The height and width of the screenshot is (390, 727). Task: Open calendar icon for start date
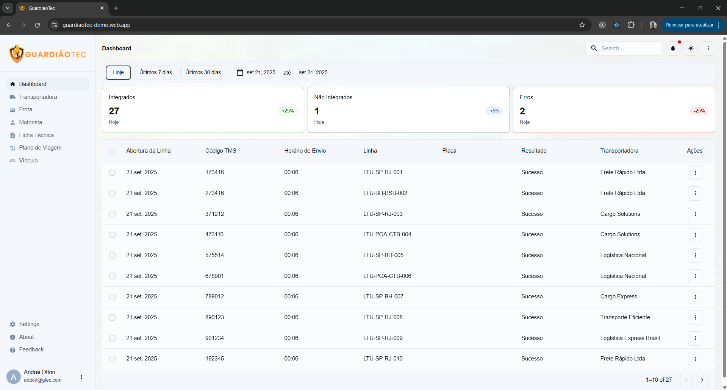240,73
